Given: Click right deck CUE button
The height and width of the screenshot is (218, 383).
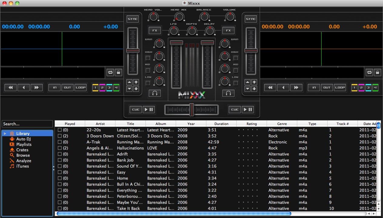Looking at the screenshot, I should [x=235, y=109].
